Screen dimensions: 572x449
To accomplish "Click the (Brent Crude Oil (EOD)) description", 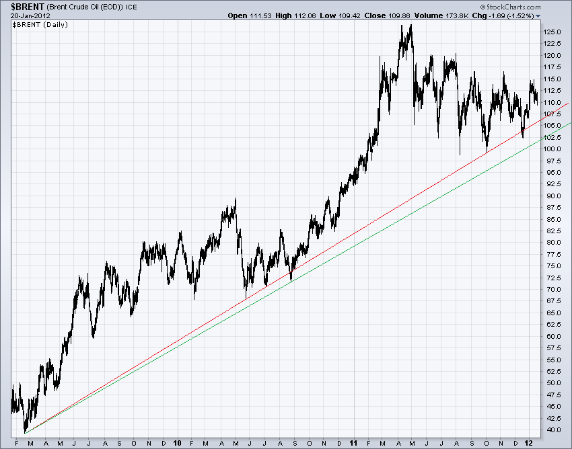I will (x=85, y=7).
